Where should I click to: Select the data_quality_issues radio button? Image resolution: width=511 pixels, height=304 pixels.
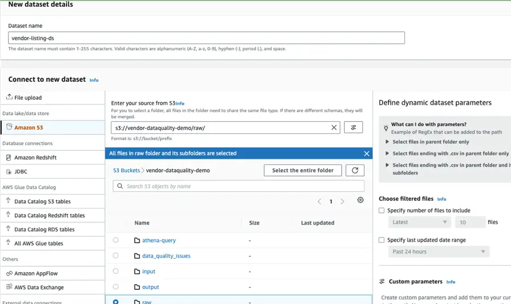click(116, 255)
